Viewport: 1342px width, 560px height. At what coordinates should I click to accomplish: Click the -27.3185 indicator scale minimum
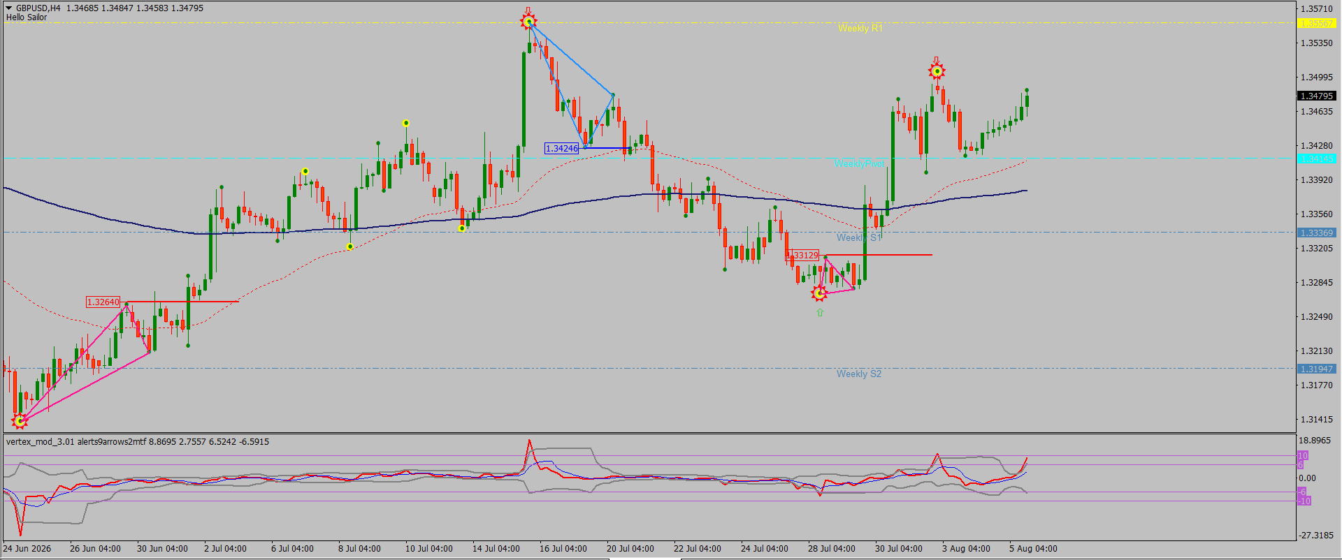tap(1315, 535)
